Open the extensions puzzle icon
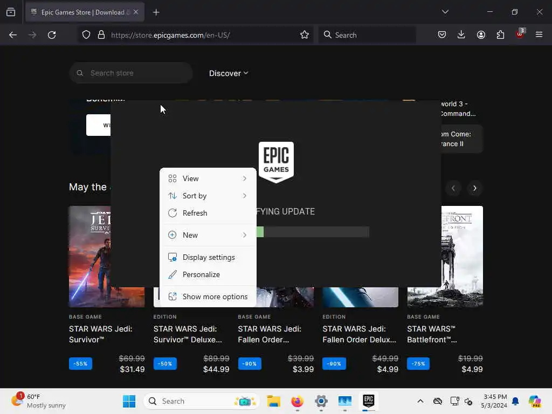 [x=500, y=34]
